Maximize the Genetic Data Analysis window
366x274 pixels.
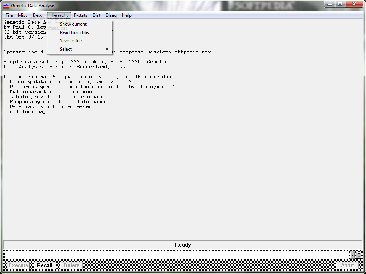point(340,4)
